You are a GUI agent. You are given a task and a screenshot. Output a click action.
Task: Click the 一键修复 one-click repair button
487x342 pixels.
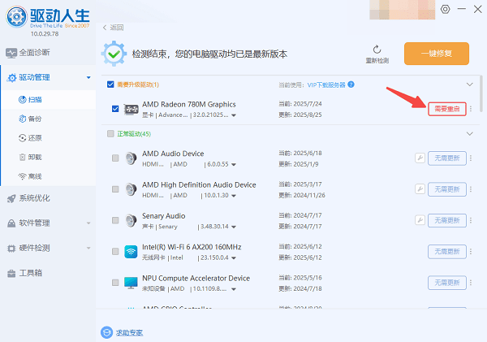(437, 54)
